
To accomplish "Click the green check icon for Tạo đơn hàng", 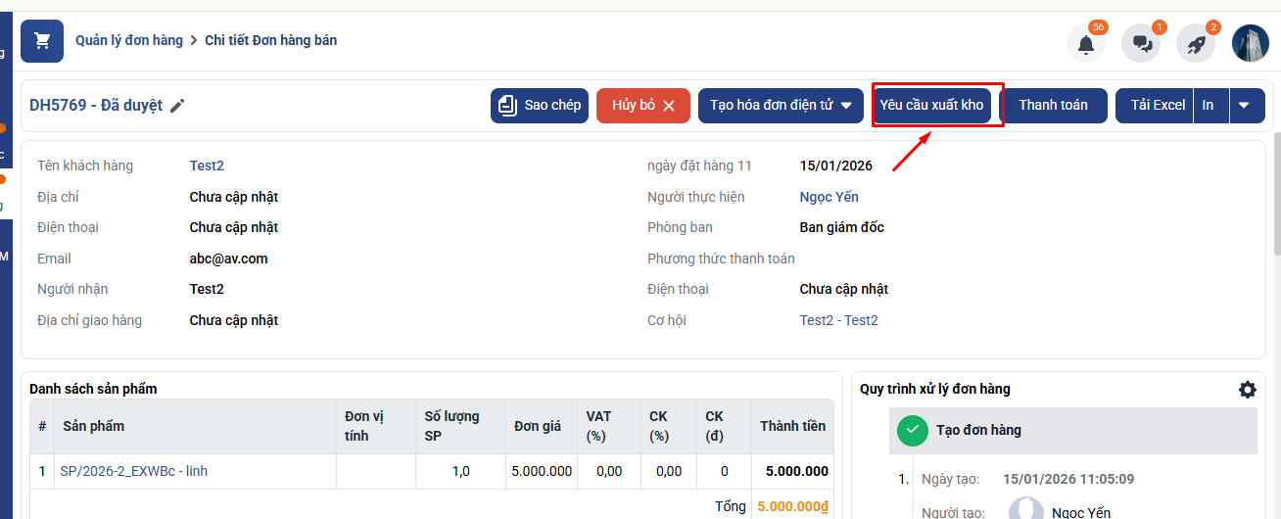I will (912, 430).
